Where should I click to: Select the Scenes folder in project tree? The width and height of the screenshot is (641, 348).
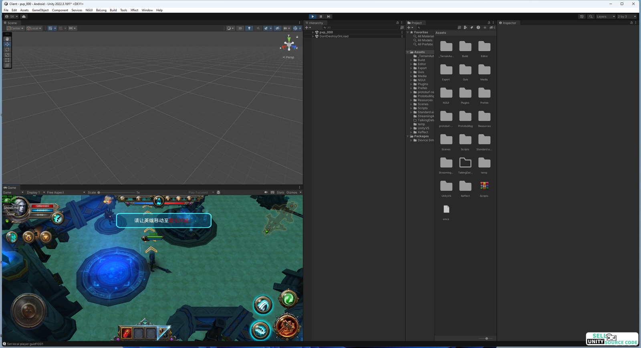point(423,104)
